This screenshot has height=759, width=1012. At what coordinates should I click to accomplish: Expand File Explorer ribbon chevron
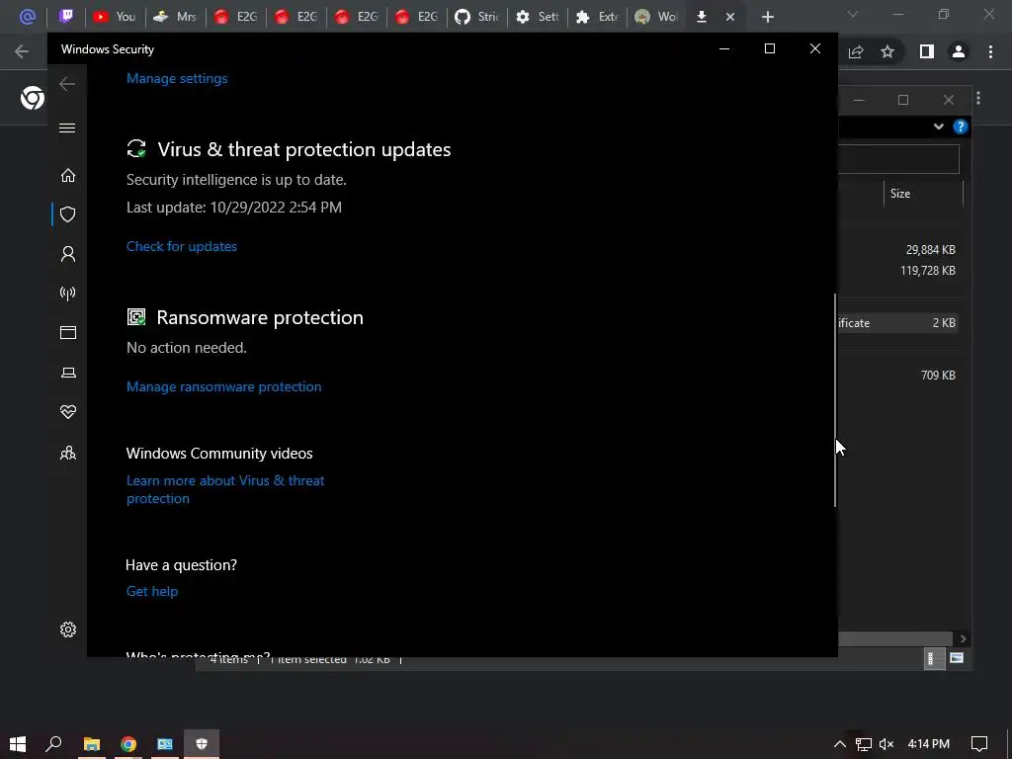(939, 126)
